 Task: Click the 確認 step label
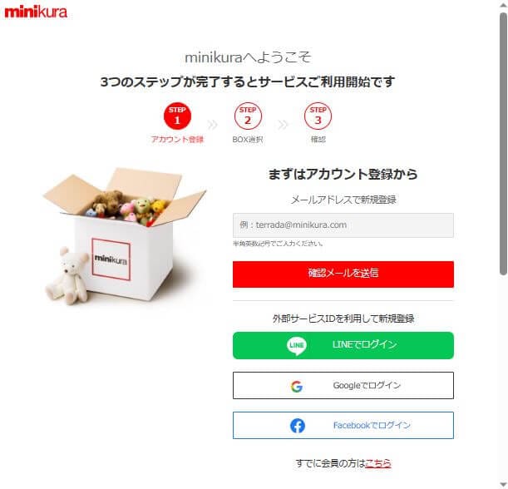(x=318, y=140)
